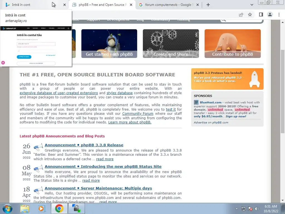Open the Chrome three-dot menu
Viewport: 285px width, 214px height.
(279, 14)
